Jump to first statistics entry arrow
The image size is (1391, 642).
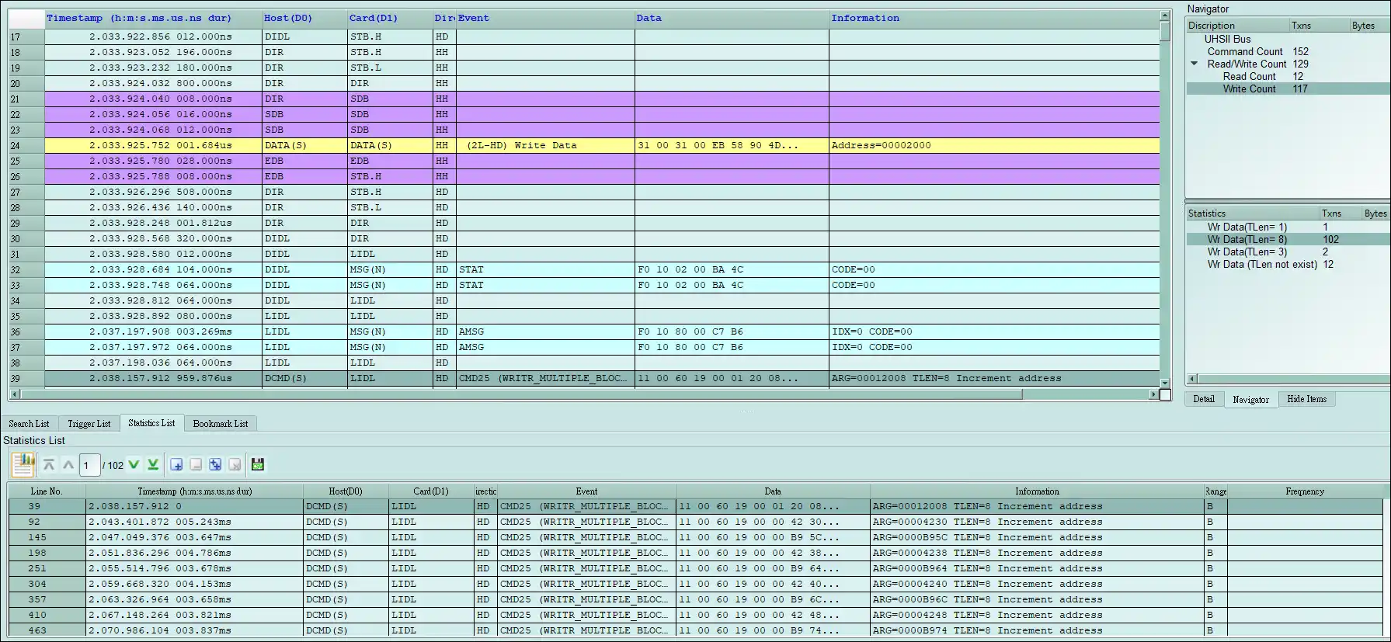[x=49, y=464]
